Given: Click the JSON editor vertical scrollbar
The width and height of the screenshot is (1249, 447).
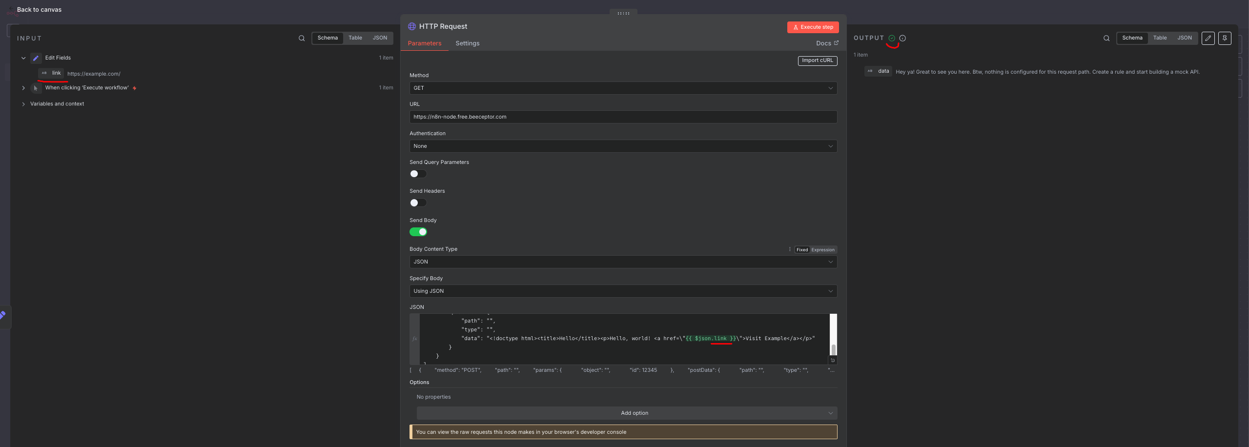Looking at the screenshot, I should tap(833, 348).
